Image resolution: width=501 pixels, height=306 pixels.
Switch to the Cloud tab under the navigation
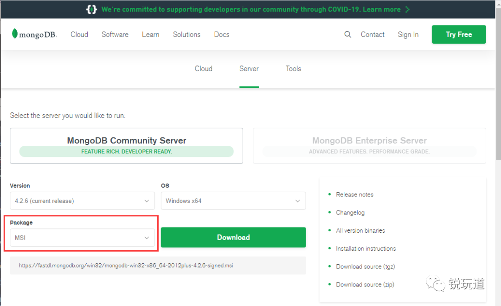204,68
